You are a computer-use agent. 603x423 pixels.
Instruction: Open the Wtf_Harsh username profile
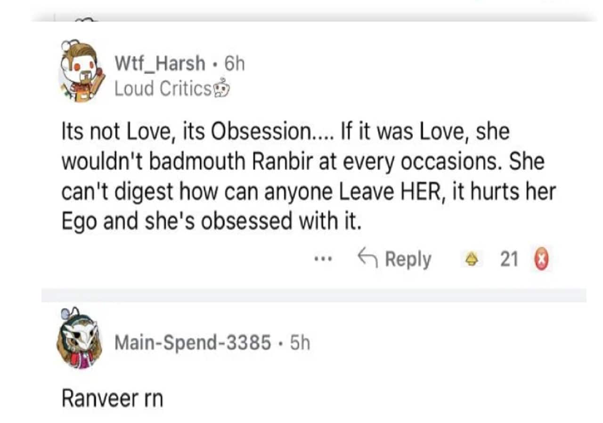point(160,63)
